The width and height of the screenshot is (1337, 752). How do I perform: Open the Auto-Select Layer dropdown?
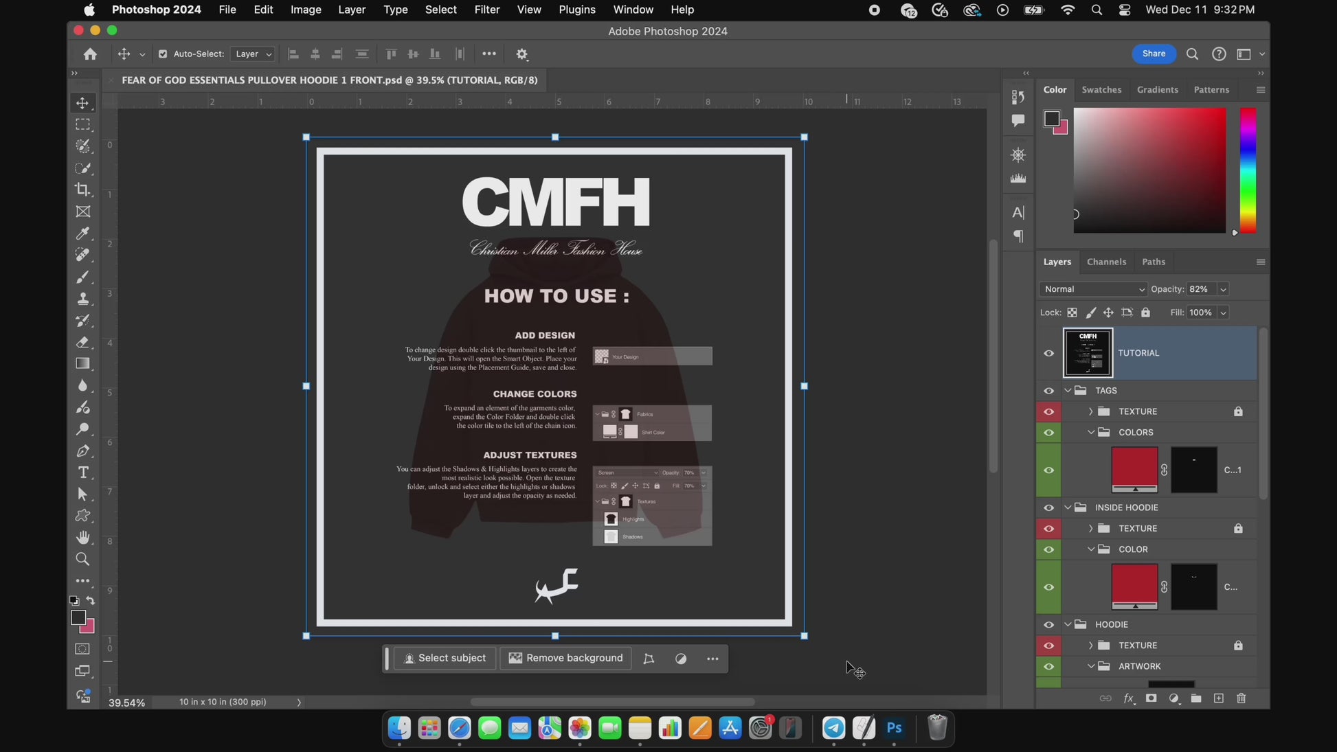tap(252, 54)
